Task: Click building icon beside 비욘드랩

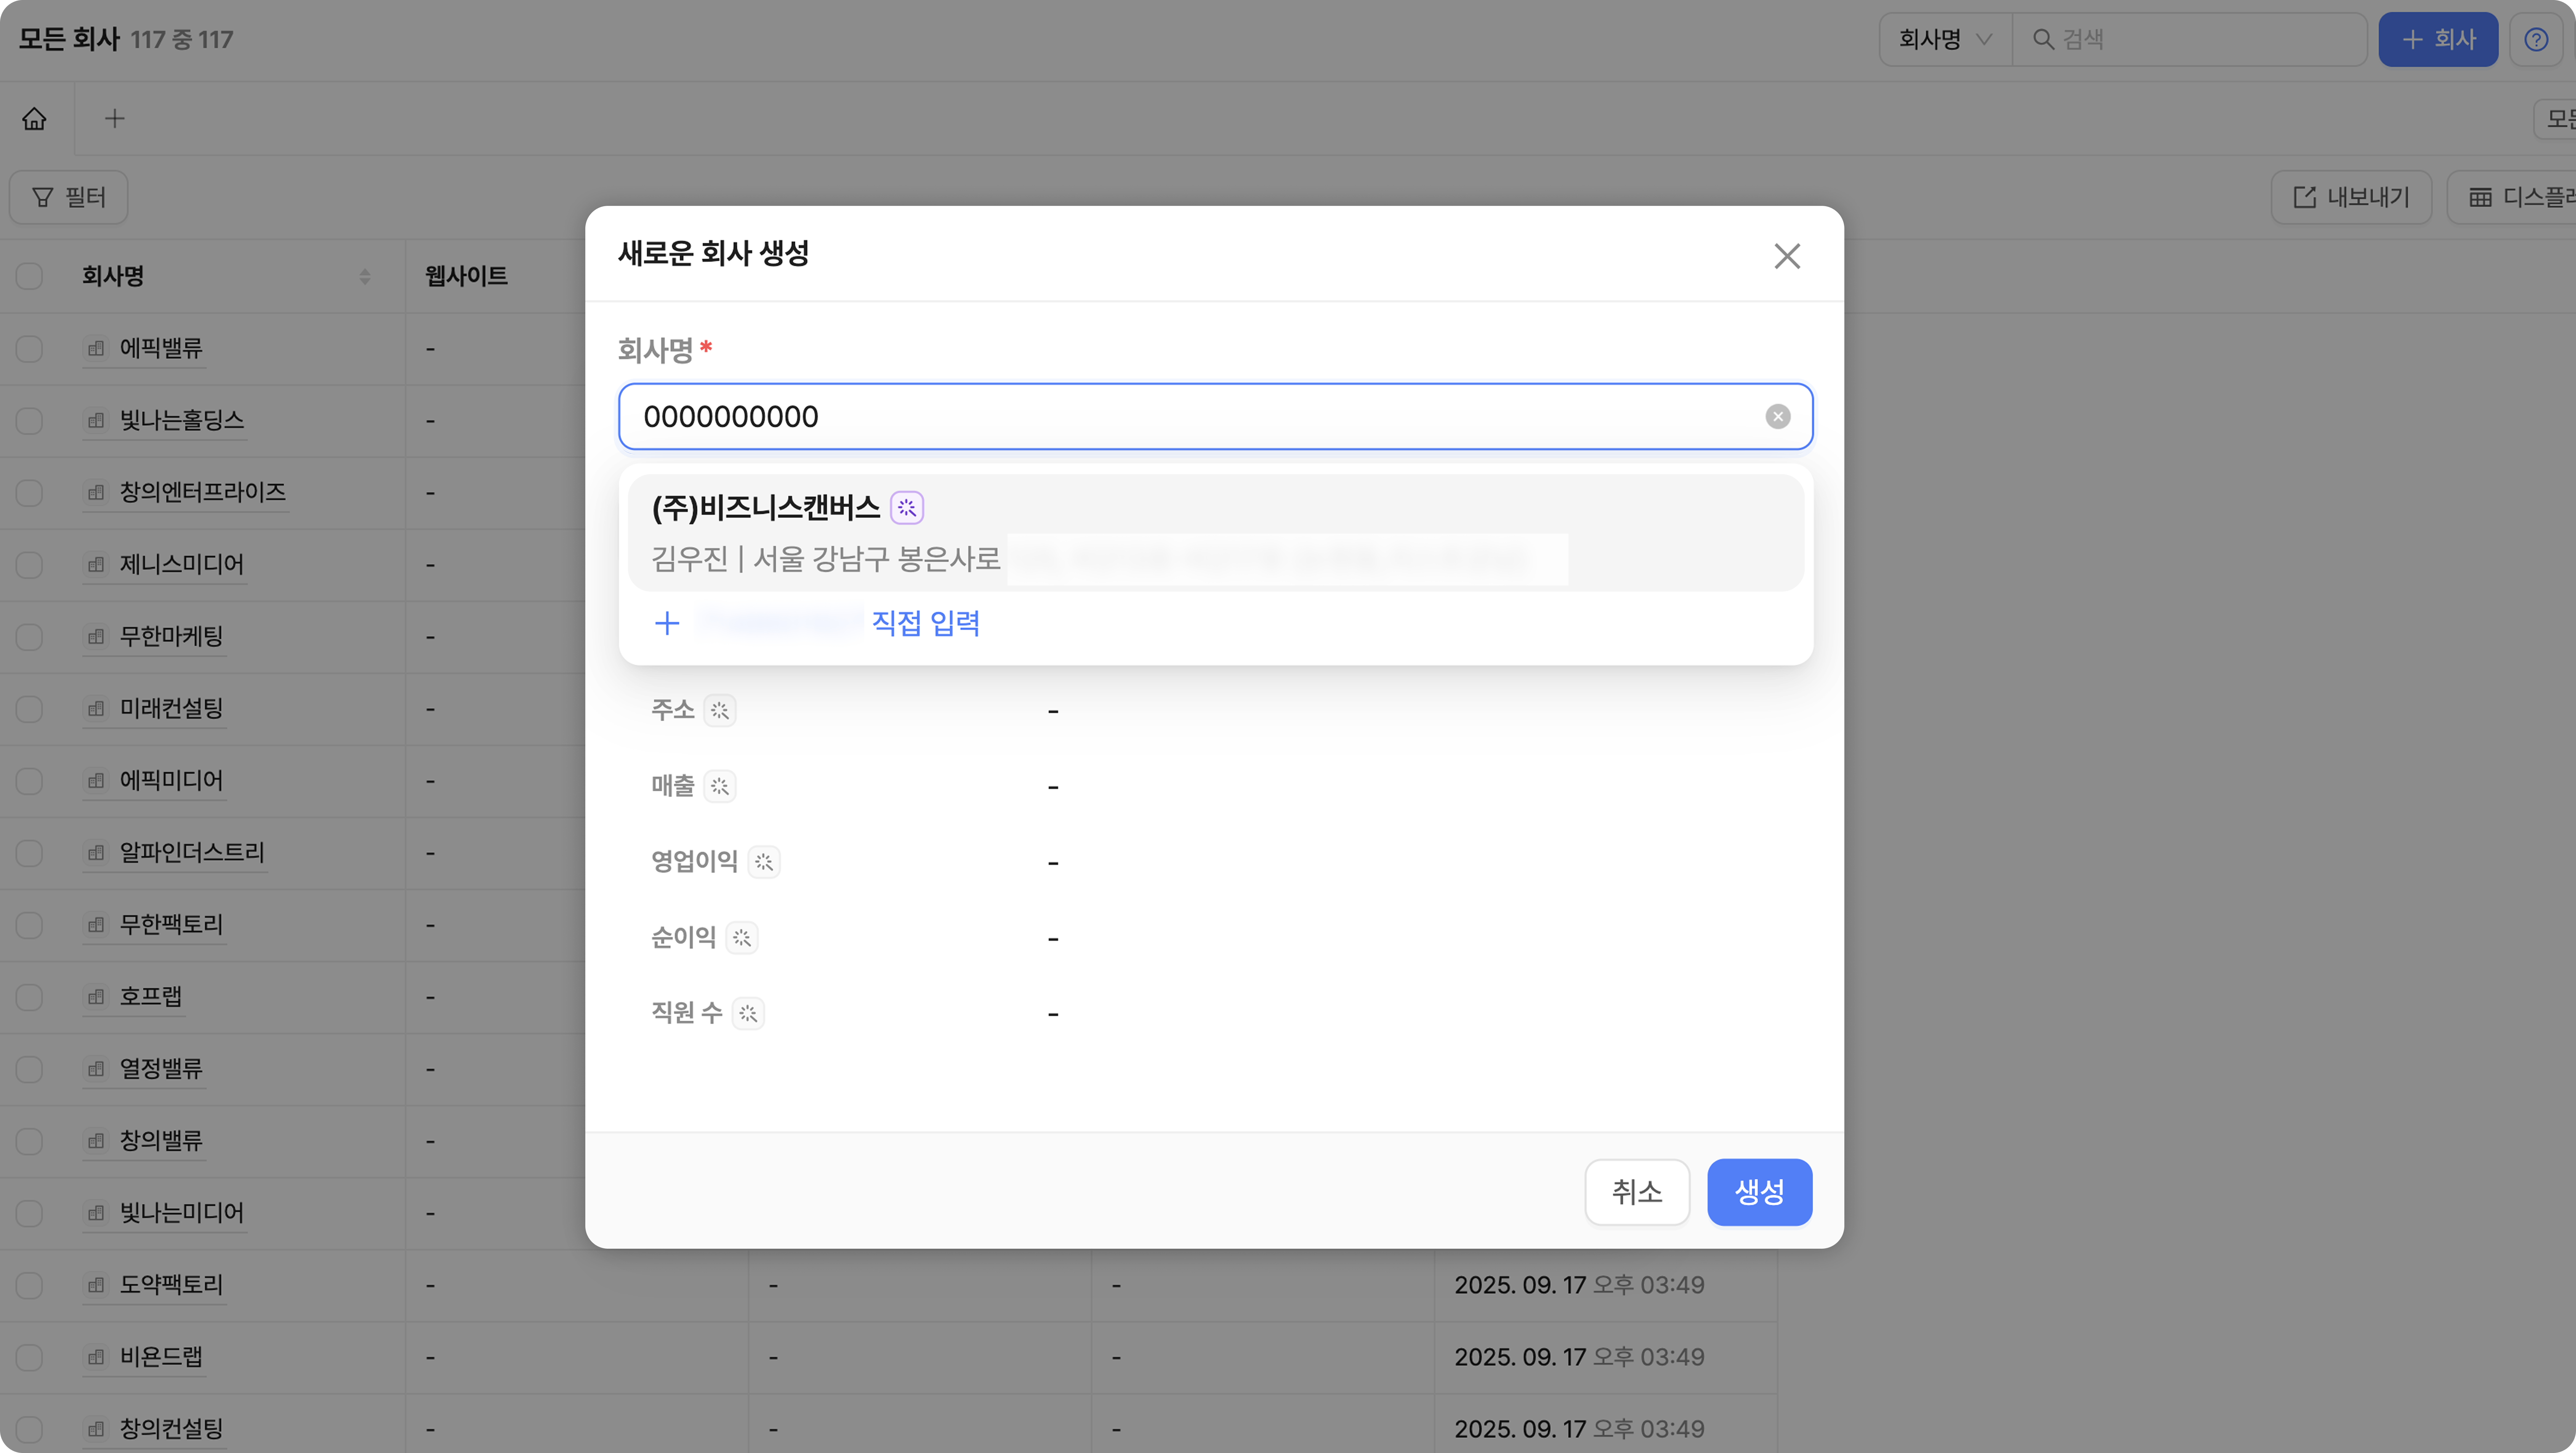Action: point(96,1356)
